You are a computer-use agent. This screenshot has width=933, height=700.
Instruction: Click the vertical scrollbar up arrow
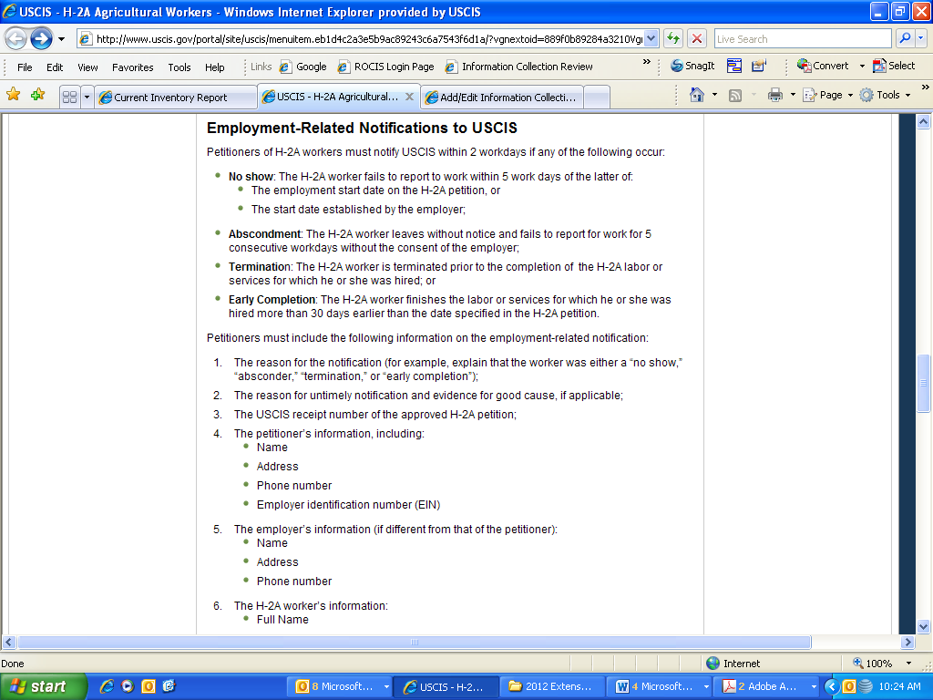(x=924, y=121)
